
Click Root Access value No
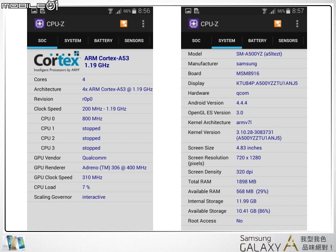[239, 221]
